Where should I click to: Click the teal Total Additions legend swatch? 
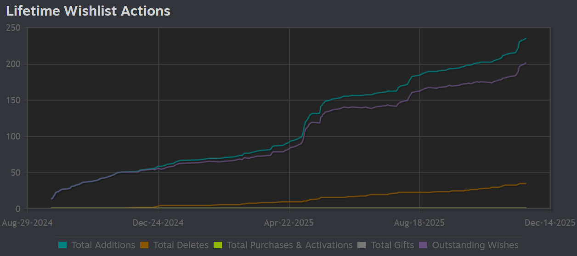(x=62, y=245)
